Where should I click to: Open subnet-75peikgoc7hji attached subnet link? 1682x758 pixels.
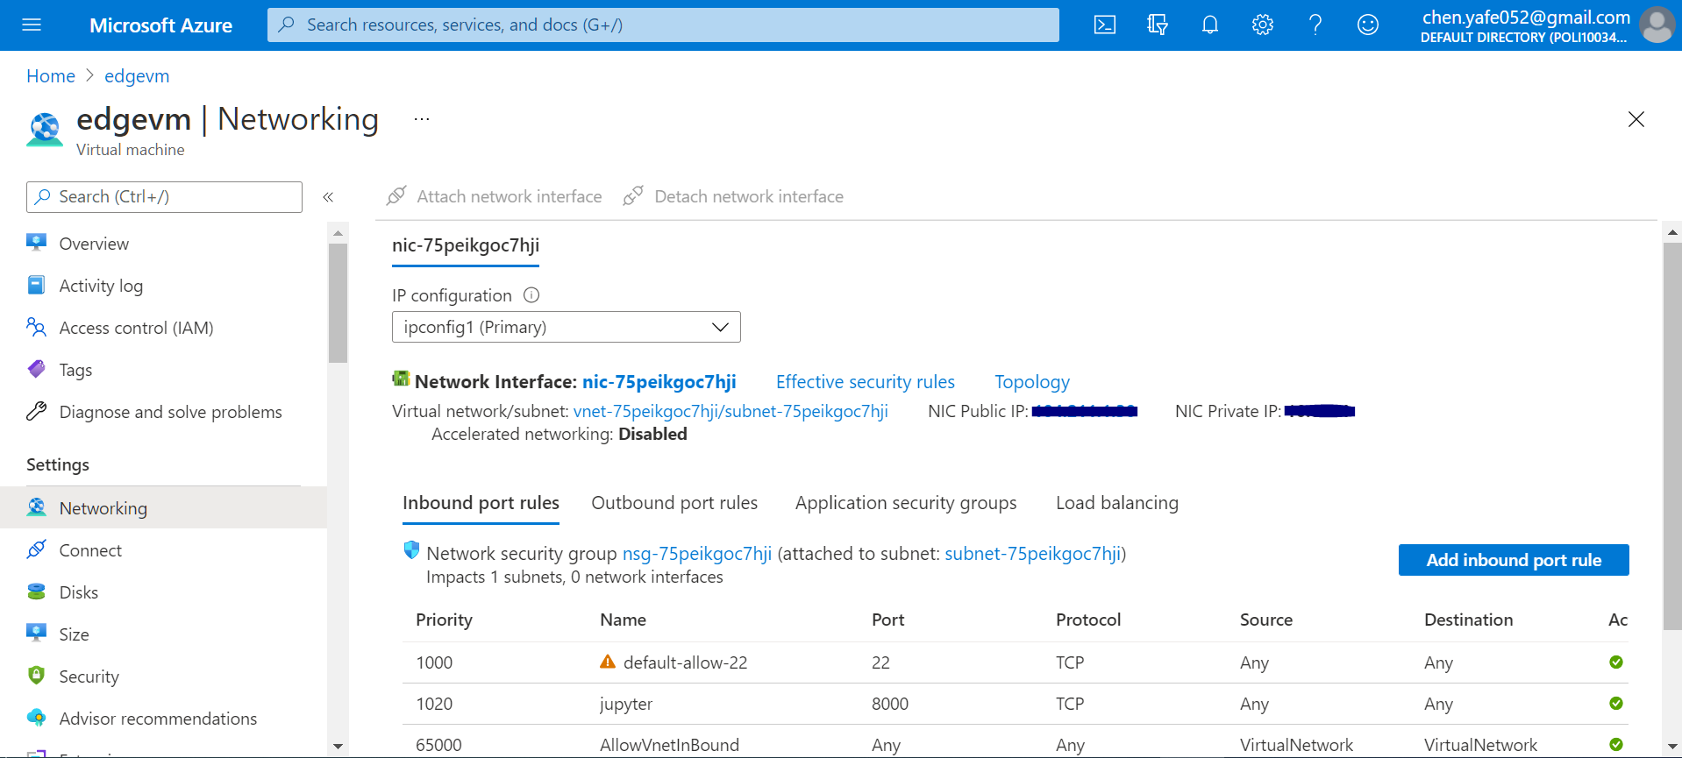(1033, 554)
